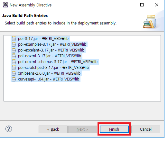Screen dimensions: 168x142
Task: Click the jar icon beside poi-ooxml-3.17.jar
Action: pos(14,56)
